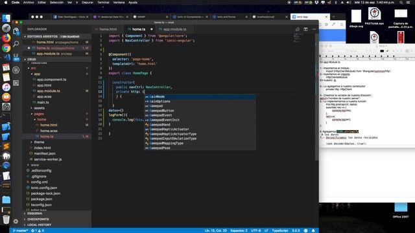This screenshot has width=415, height=233.
Task: Open the editor More Actions ellipsis
Action: (x=314, y=29)
